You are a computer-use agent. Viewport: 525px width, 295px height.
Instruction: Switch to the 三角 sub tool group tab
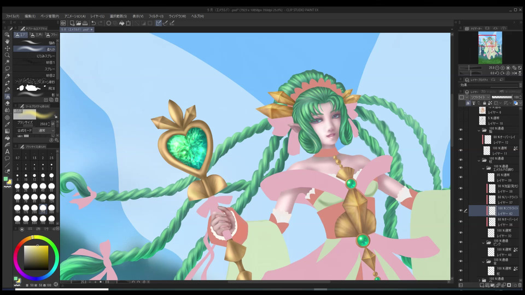point(36,35)
